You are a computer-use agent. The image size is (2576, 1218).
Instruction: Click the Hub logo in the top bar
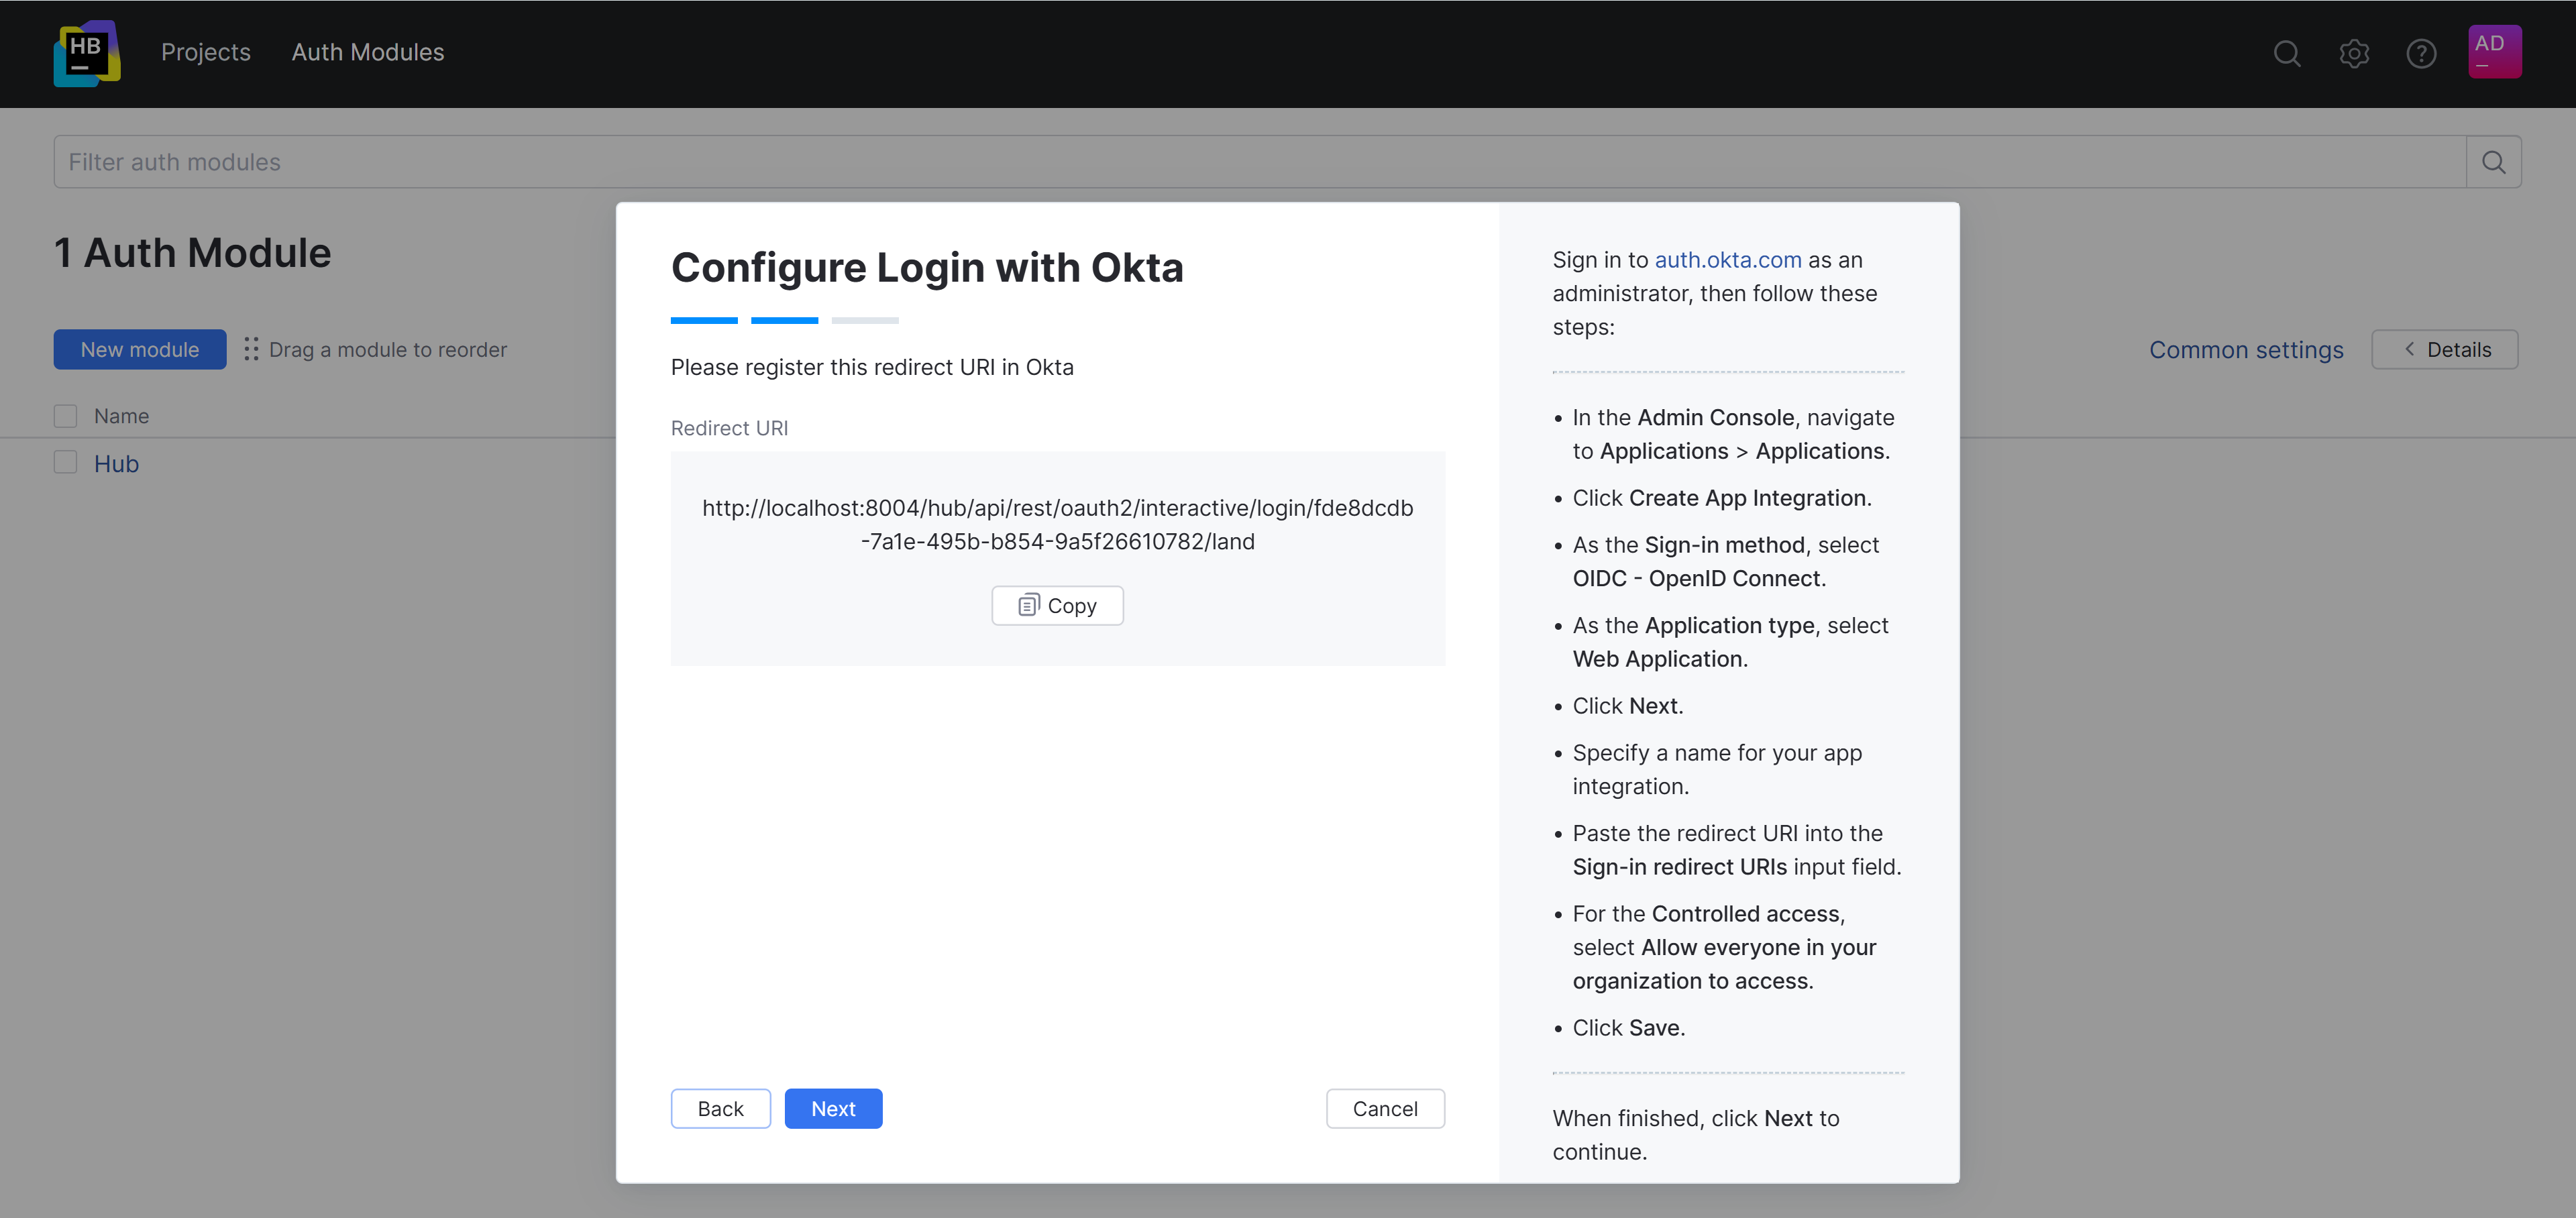pos(87,53)
